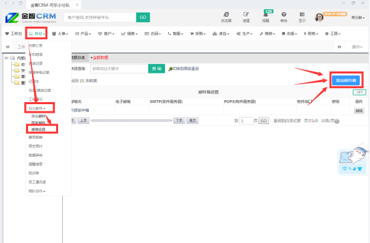Open the 办公 dropdown menu
The width and height of the screenshot is (370, 243).
[x=37, y=34]
